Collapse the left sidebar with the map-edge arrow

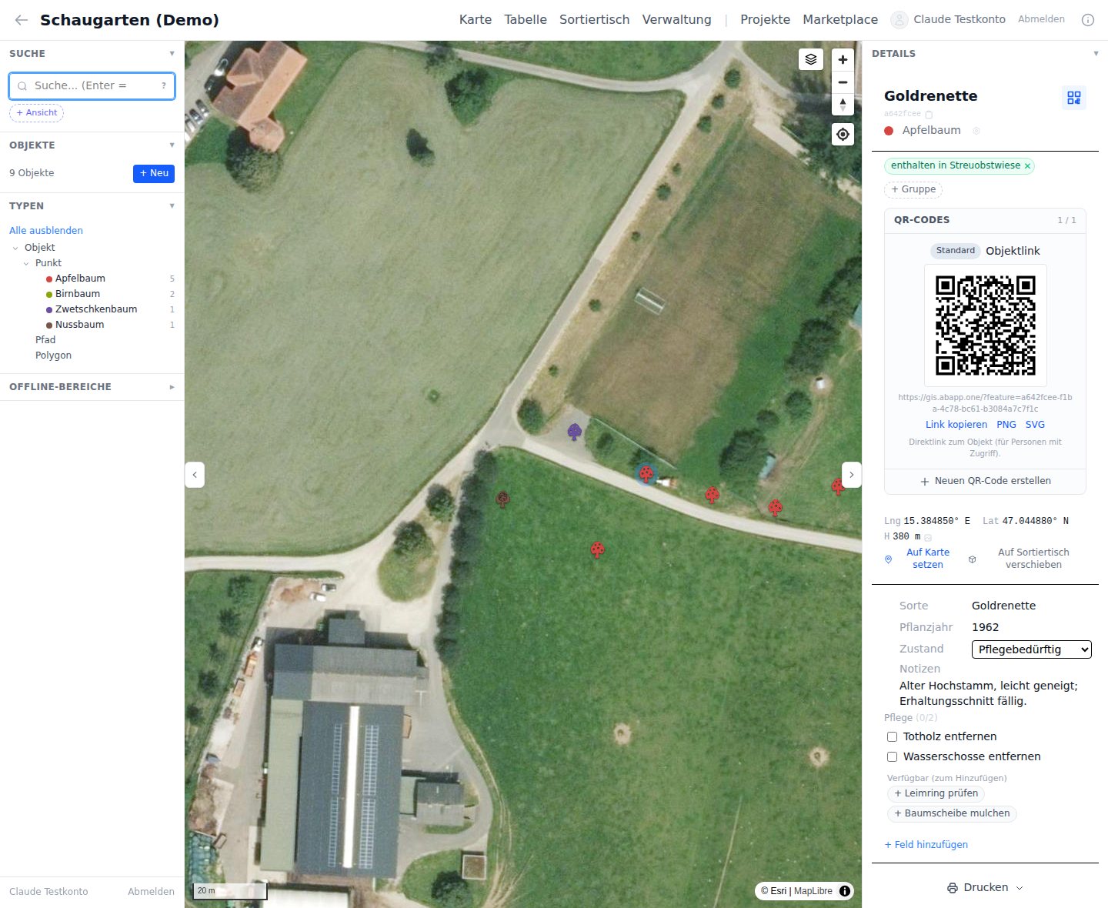195,475
